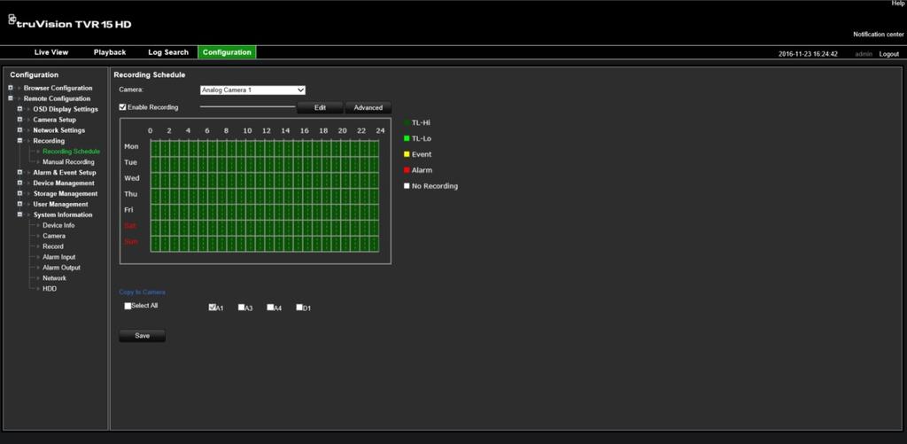Click the Sat row in schedule grid
Viewport: 907px width, 444px height.
click(x=264, y=228)
